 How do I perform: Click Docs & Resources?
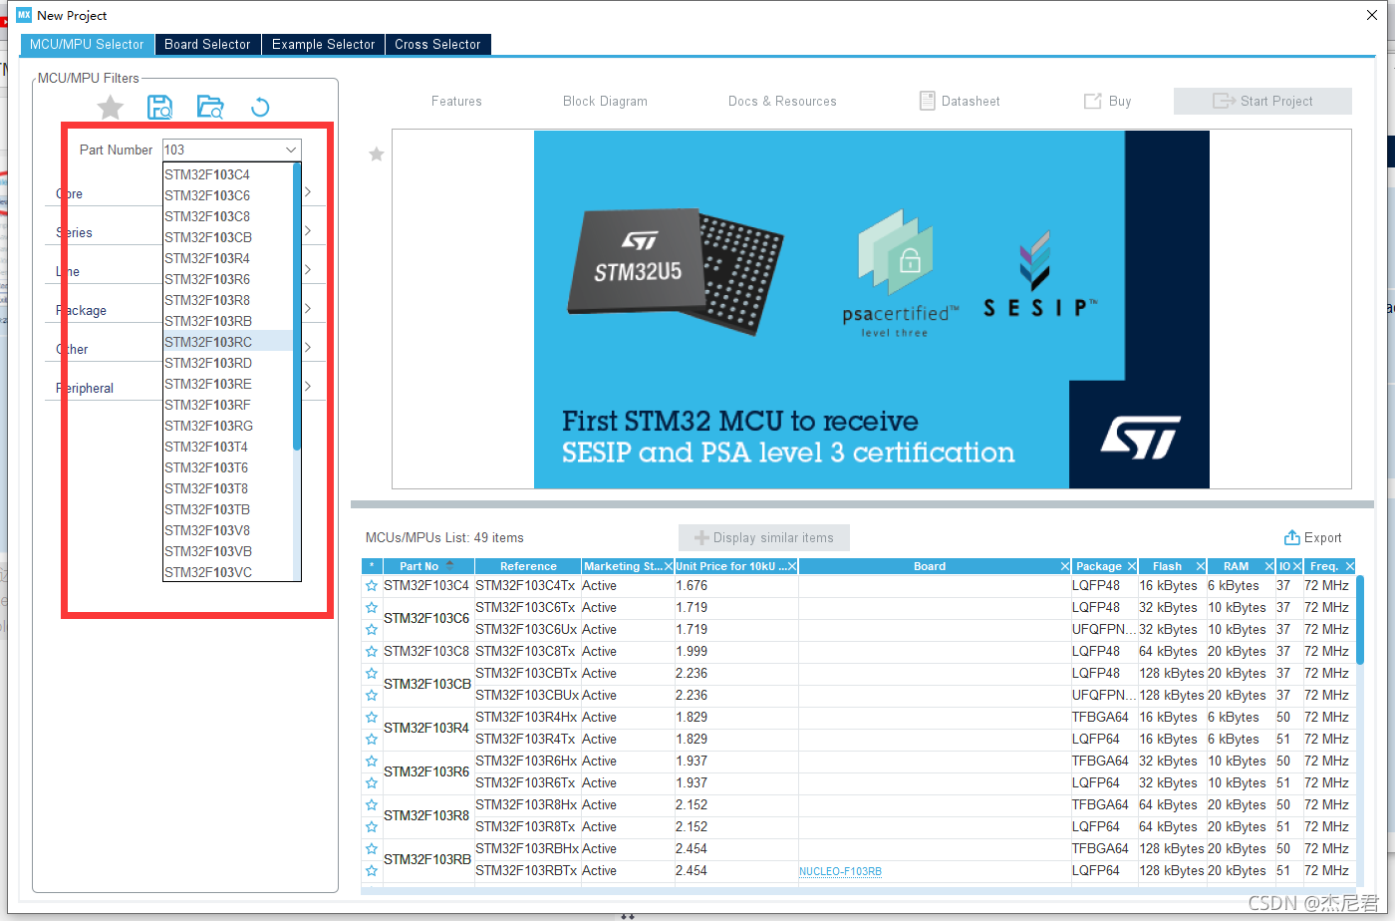[782, 101]
